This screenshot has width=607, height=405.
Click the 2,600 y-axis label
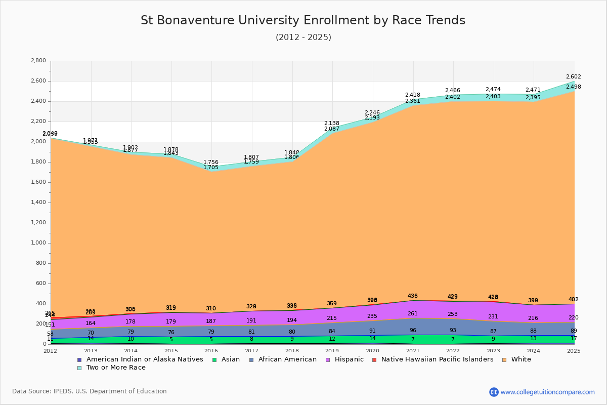38,81
